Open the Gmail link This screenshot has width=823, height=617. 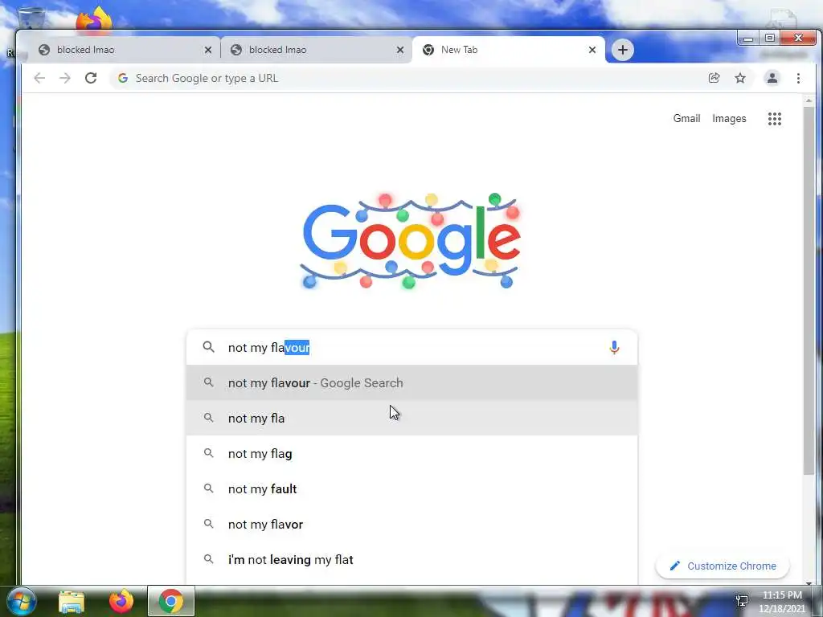pyautogui.click(x=686, y=119)
